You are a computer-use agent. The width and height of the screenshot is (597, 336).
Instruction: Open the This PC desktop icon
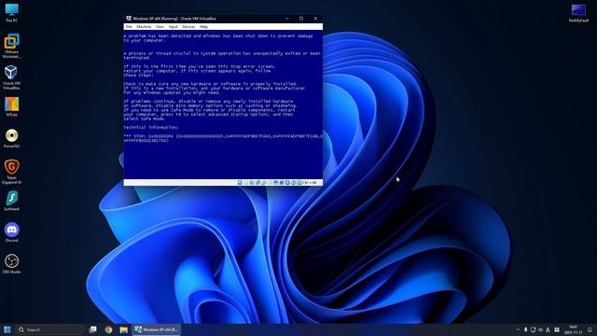tap(11, 12)
